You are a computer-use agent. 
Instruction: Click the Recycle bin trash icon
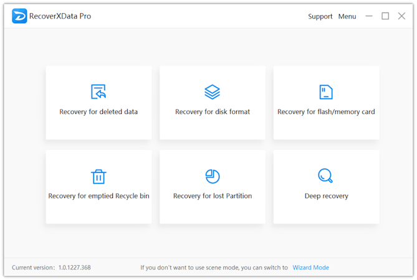coord(98,177)
